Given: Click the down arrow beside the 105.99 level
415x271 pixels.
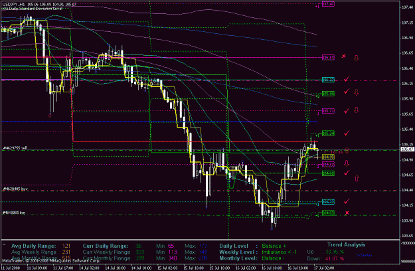Looking at the screenshot, I should pyautogui.click(x=357, y=92).
